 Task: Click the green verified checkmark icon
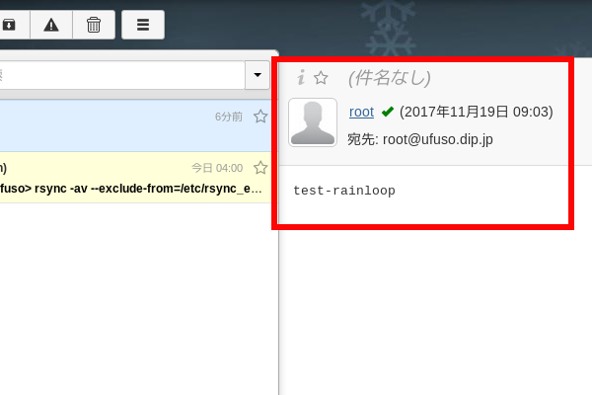pyautogui.click(x=388, y=112)
